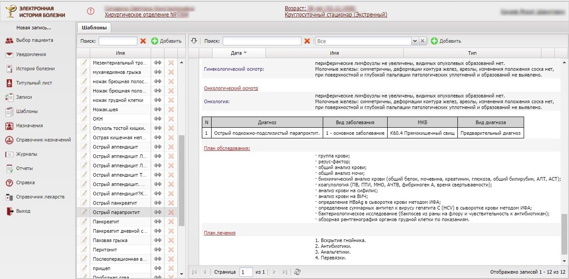Screen dimensions: 569x279
Task: Open История болезни section
Action: (x=35, y=69)
